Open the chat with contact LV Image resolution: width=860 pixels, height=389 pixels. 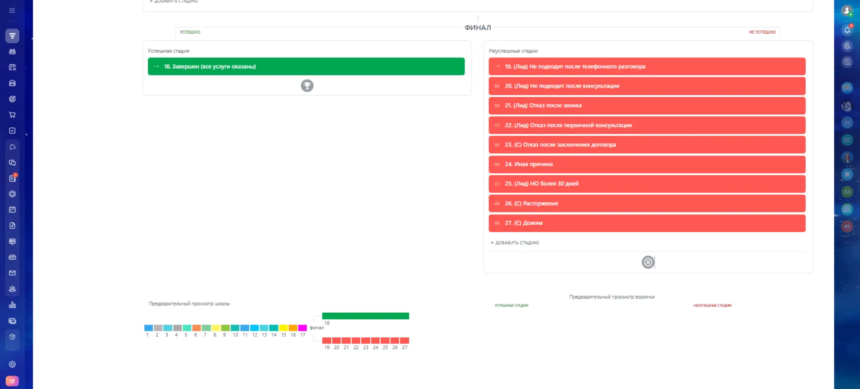[847, 123]
